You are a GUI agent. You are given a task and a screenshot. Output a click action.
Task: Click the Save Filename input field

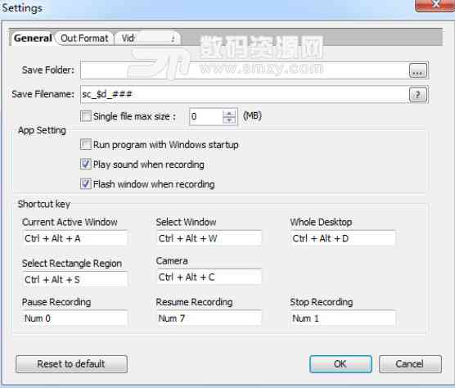(245, 94)
